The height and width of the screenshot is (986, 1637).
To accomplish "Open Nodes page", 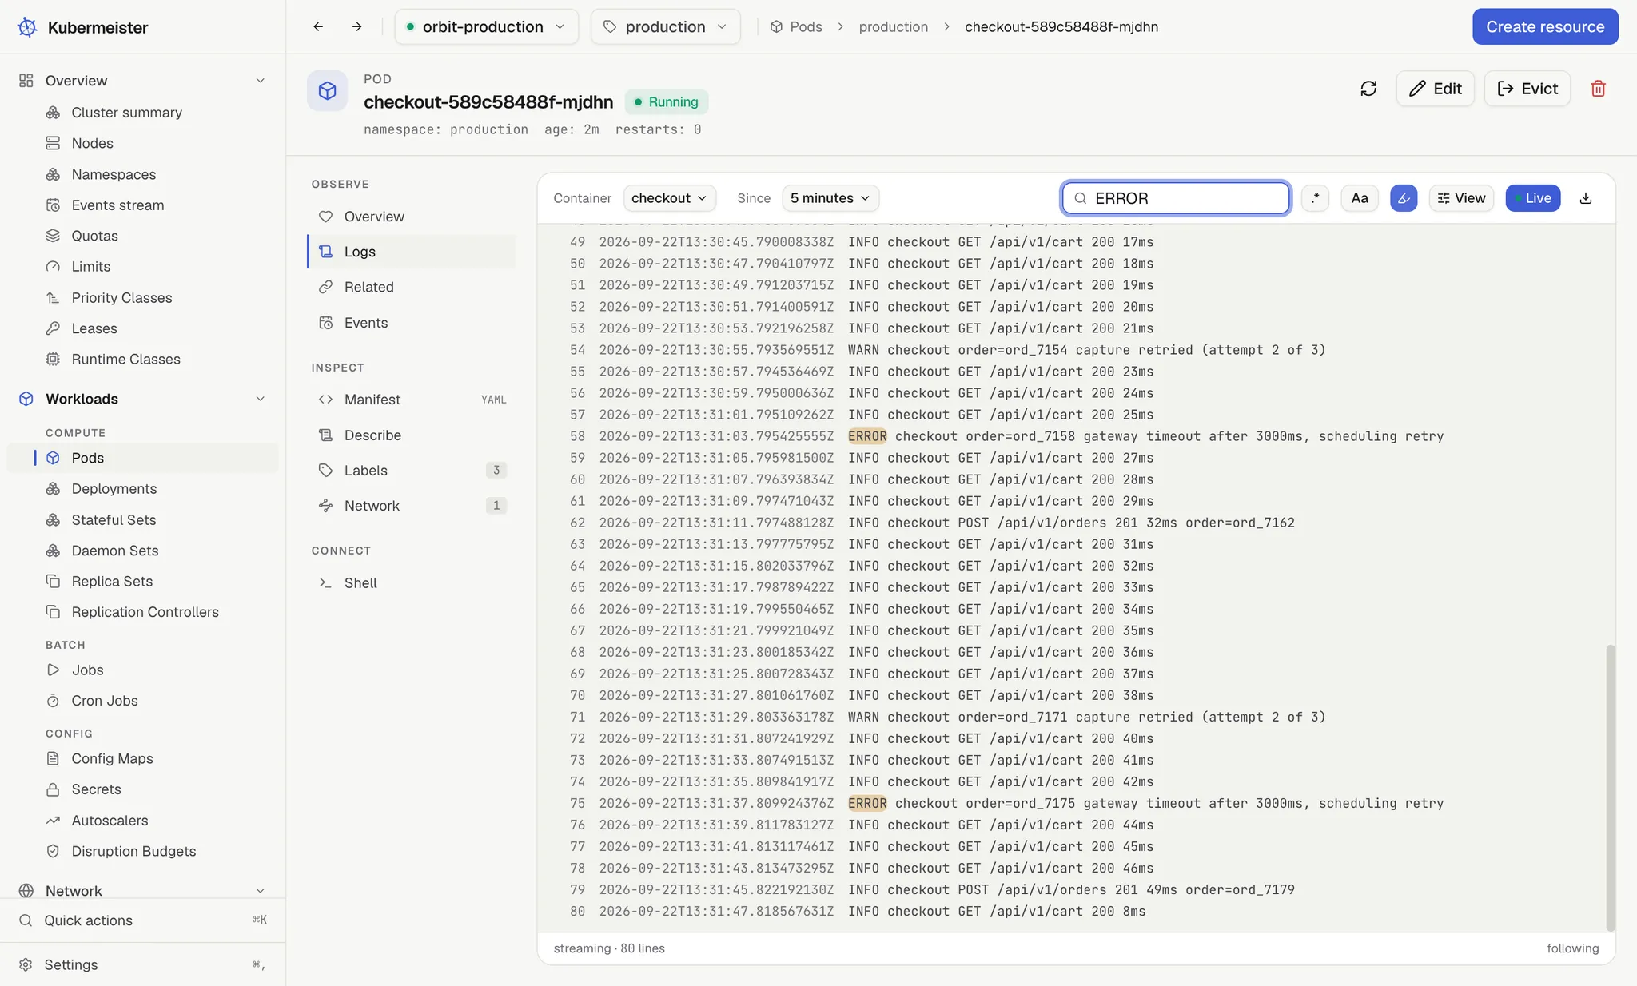I will coord(92,143).
